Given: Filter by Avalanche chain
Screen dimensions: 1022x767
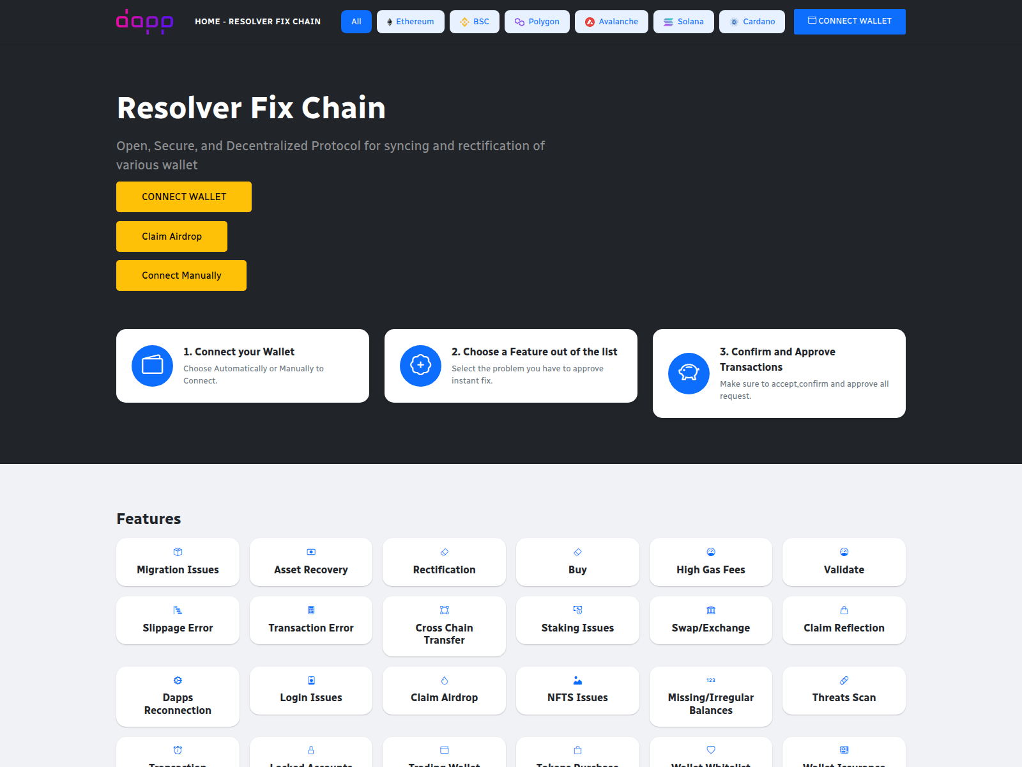Looking at the screenshot, I should pyautogui.click(x=611, y=22).
